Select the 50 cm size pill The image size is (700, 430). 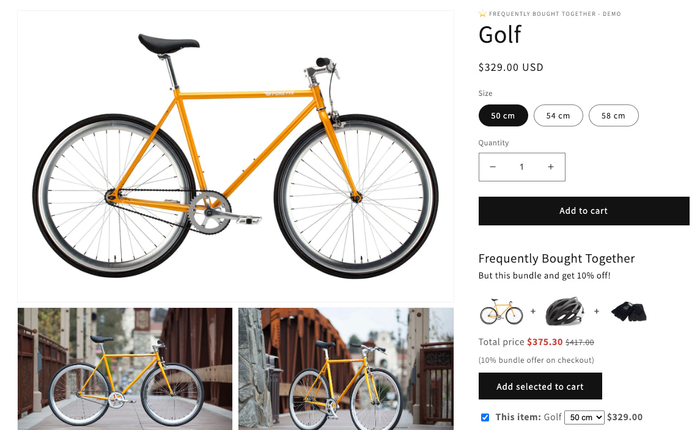[503, 115]
